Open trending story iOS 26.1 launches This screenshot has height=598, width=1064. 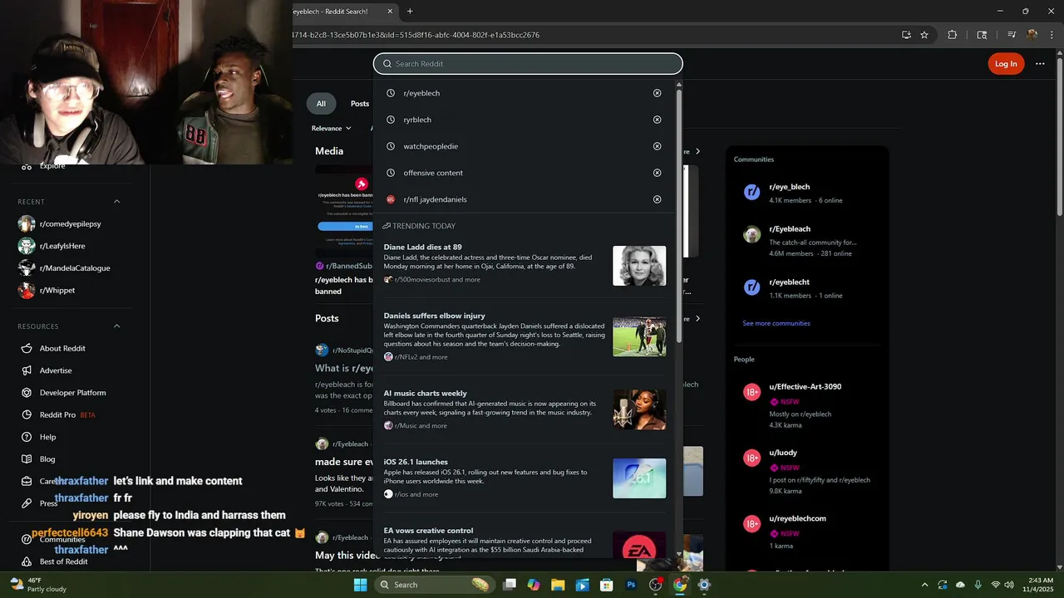525,478
